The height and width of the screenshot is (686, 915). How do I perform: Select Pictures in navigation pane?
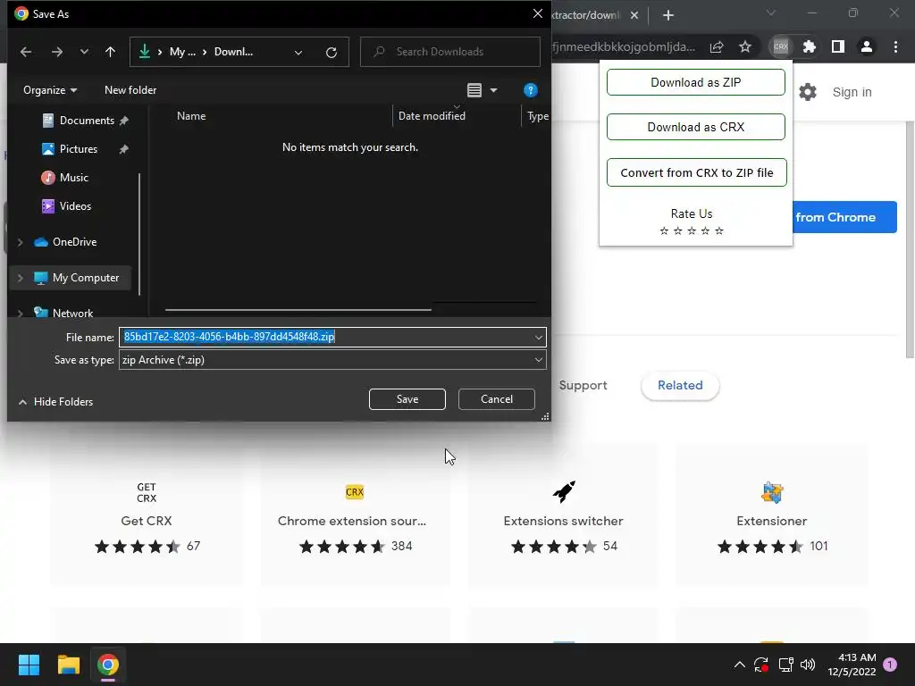(x=70, y=149)
